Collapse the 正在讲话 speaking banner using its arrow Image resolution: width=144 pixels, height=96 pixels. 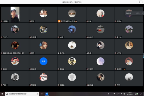[142, 13]
